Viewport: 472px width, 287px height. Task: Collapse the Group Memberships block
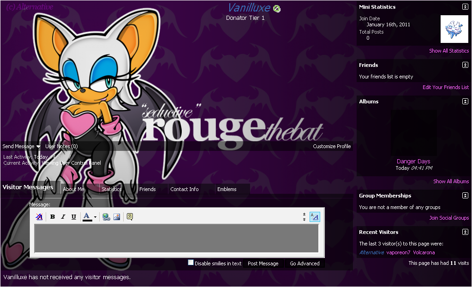pos(465,196)
